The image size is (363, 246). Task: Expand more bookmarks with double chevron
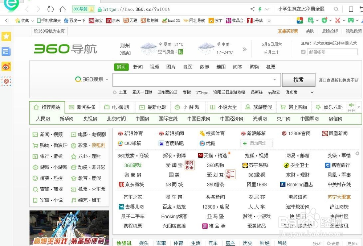click(269, 21)
